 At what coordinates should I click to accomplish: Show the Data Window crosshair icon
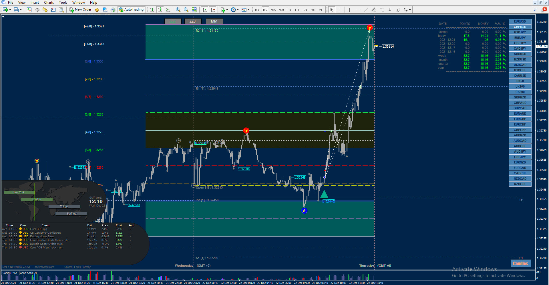[x=37, y=10]
